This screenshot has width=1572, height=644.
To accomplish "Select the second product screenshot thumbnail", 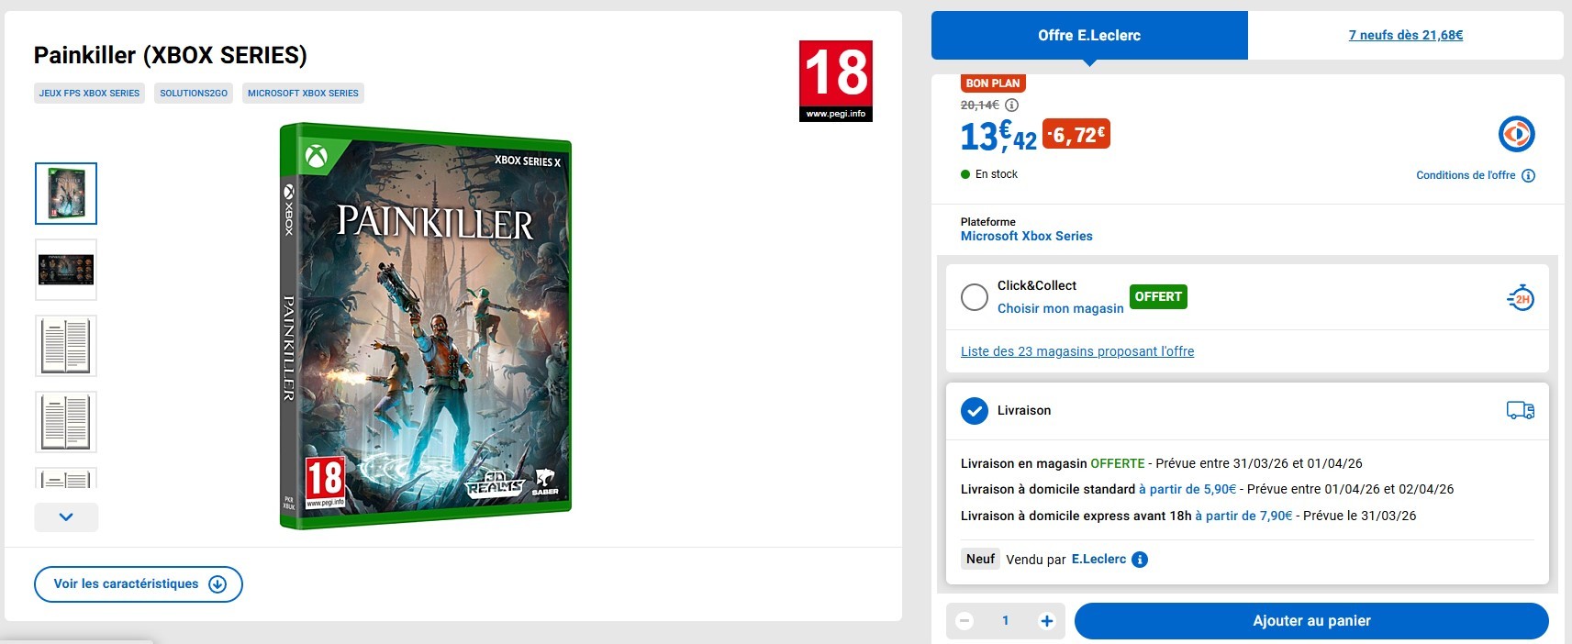I will tap(66, 270).
